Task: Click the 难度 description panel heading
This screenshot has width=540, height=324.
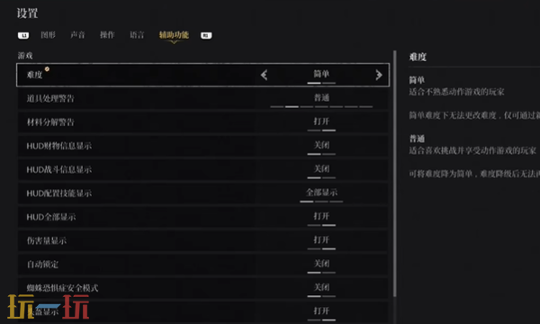Action: (x=418, y=57)
